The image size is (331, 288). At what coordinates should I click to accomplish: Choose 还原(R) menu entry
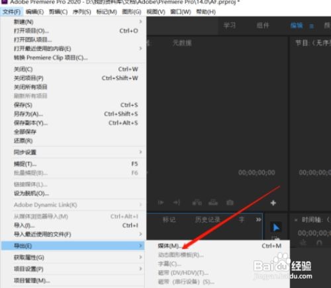[73, 141]
